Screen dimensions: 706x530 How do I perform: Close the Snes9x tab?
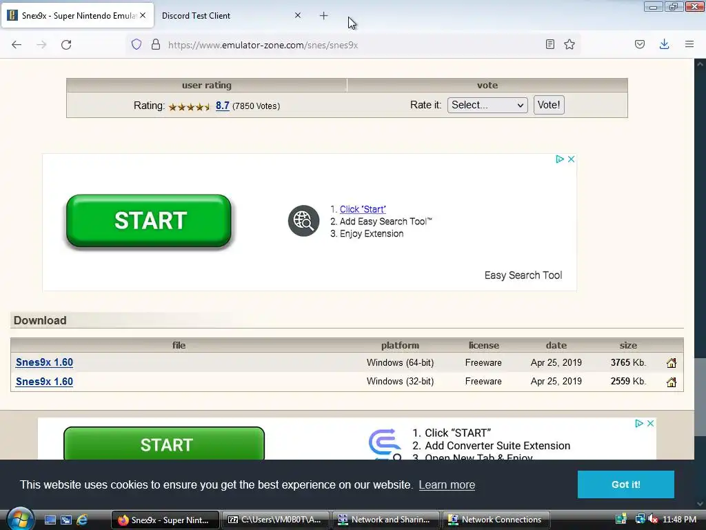(x=143, y=15)
